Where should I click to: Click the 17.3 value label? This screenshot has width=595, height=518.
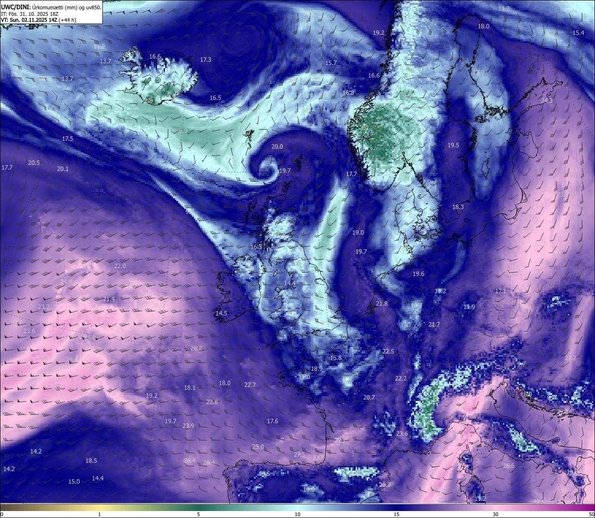point(205,59)
